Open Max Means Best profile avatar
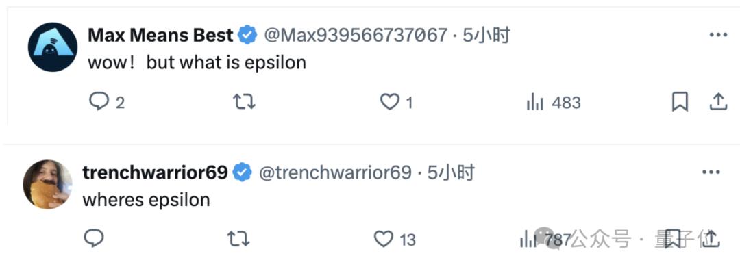The image size is (740, 269). [52, 47]
